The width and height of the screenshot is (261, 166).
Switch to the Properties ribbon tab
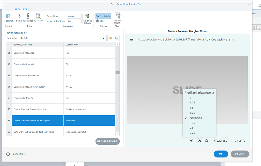(21, 9)
